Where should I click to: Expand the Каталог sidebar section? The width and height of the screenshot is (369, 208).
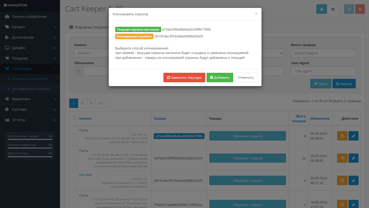click(x=30, y=27)
